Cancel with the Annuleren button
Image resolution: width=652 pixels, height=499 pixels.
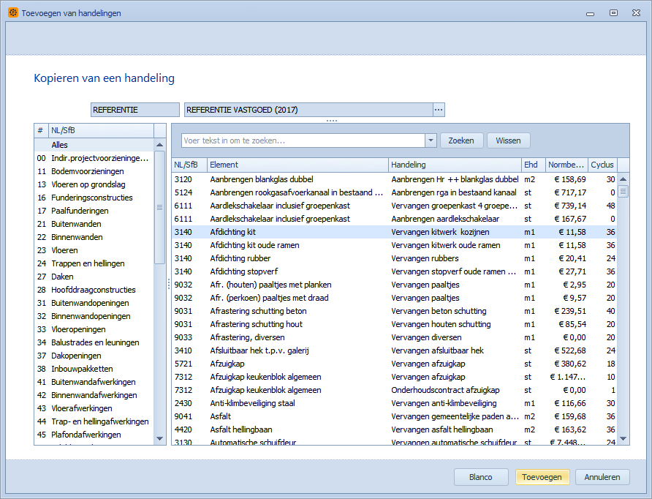click(602, 477)
